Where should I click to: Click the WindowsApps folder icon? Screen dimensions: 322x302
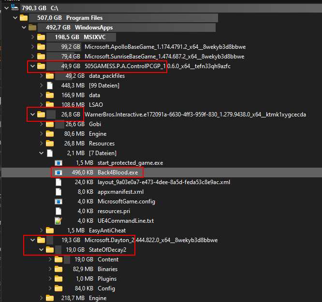point(32,28)
